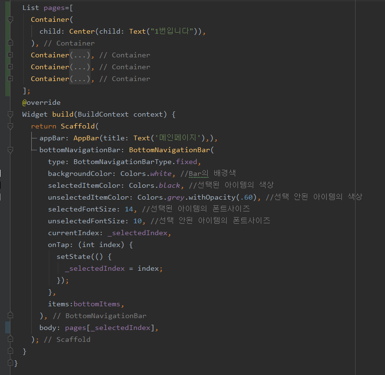The width and height of the screenshot is (385, 375).
Task: Click the 'setState' call
Action: coord(73,256)
